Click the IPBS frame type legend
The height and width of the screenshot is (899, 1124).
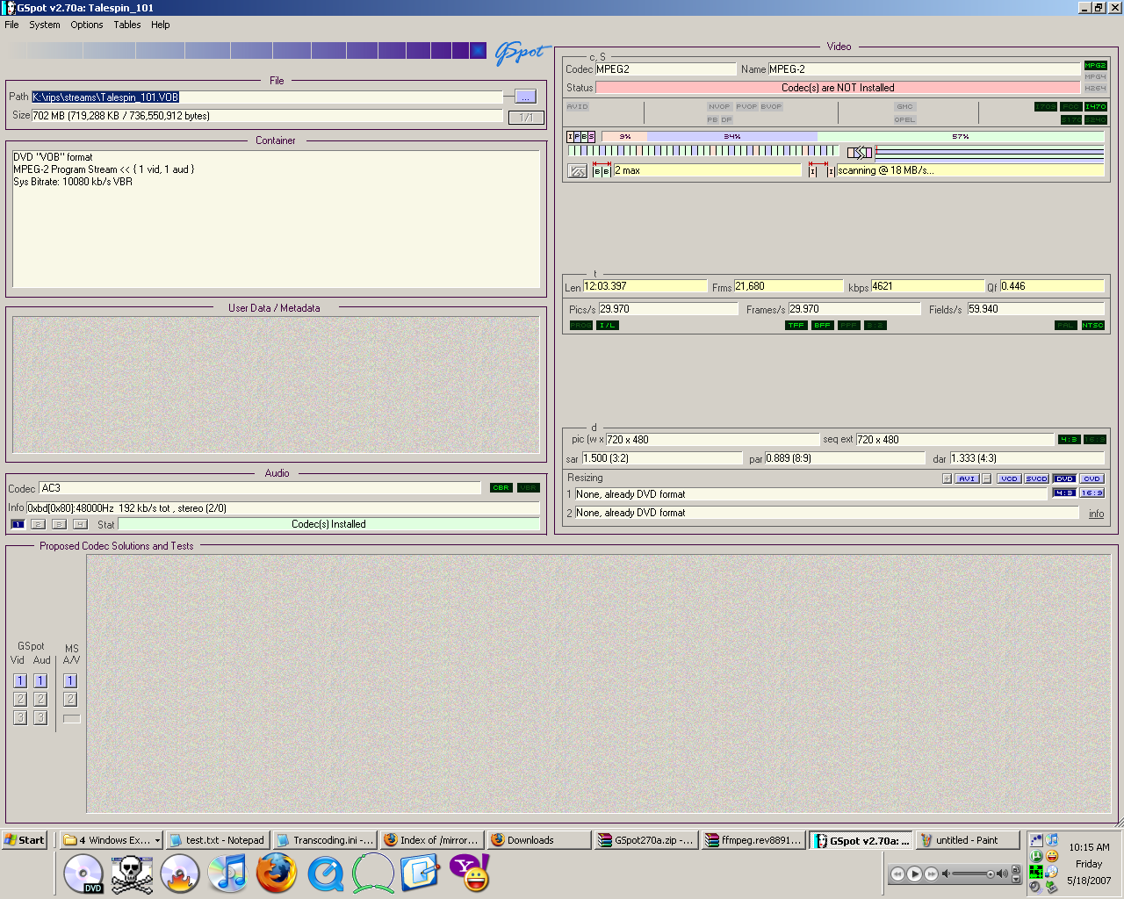pyautogui.click(x=580, y=137)
